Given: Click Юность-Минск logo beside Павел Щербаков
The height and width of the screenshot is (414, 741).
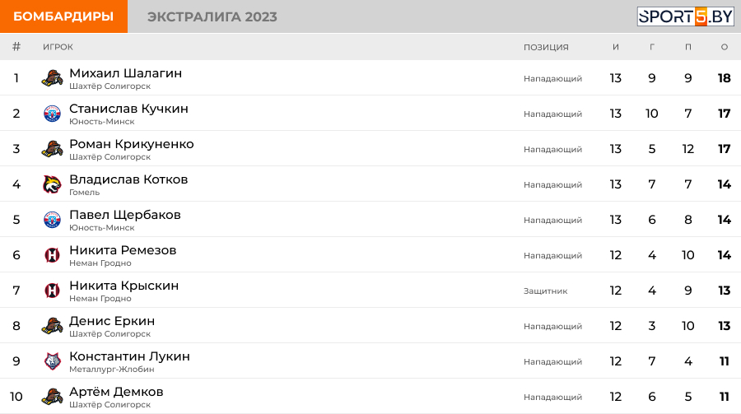Looking at the screenshot, I should pos(52,220).
